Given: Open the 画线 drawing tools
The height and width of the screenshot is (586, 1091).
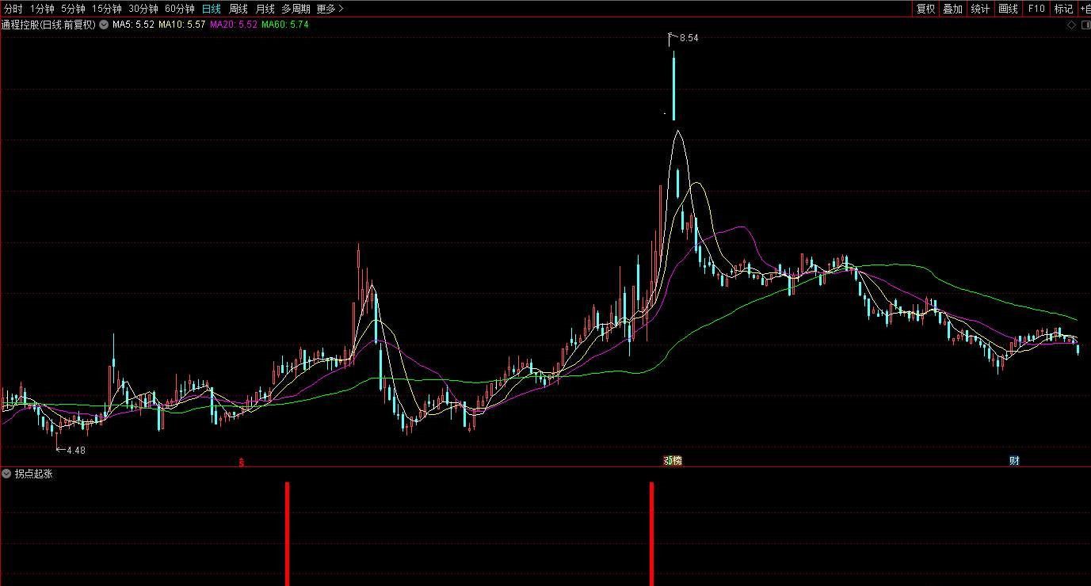Looking at the screenshot, I should coord(1008,9).
